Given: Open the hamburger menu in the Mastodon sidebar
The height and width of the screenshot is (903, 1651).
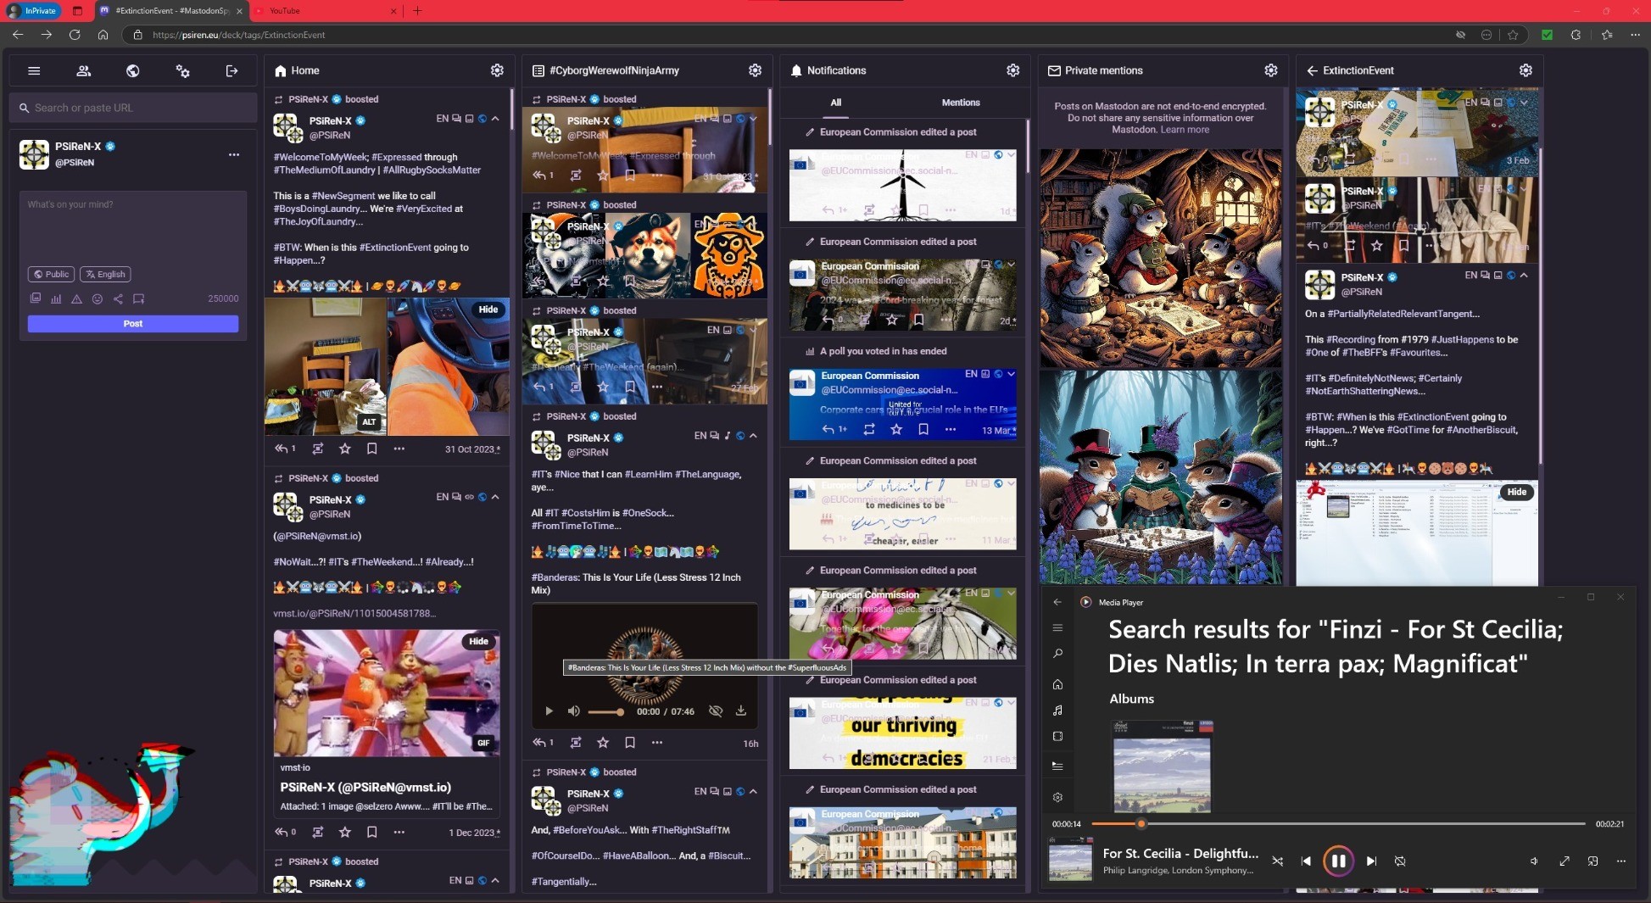Looking at the screenshot, I should point(34,71).
